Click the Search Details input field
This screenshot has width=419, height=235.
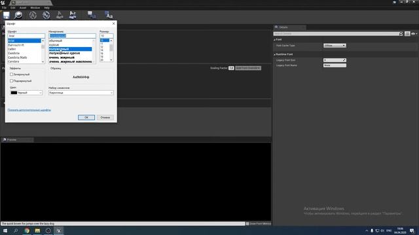(x=336, y=34)
